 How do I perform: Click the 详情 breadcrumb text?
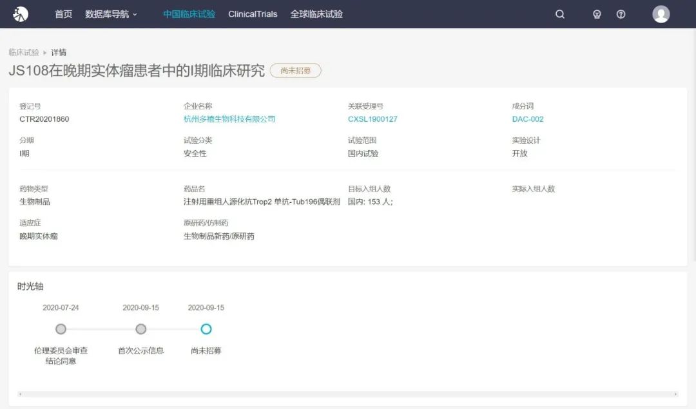[59, 52]
